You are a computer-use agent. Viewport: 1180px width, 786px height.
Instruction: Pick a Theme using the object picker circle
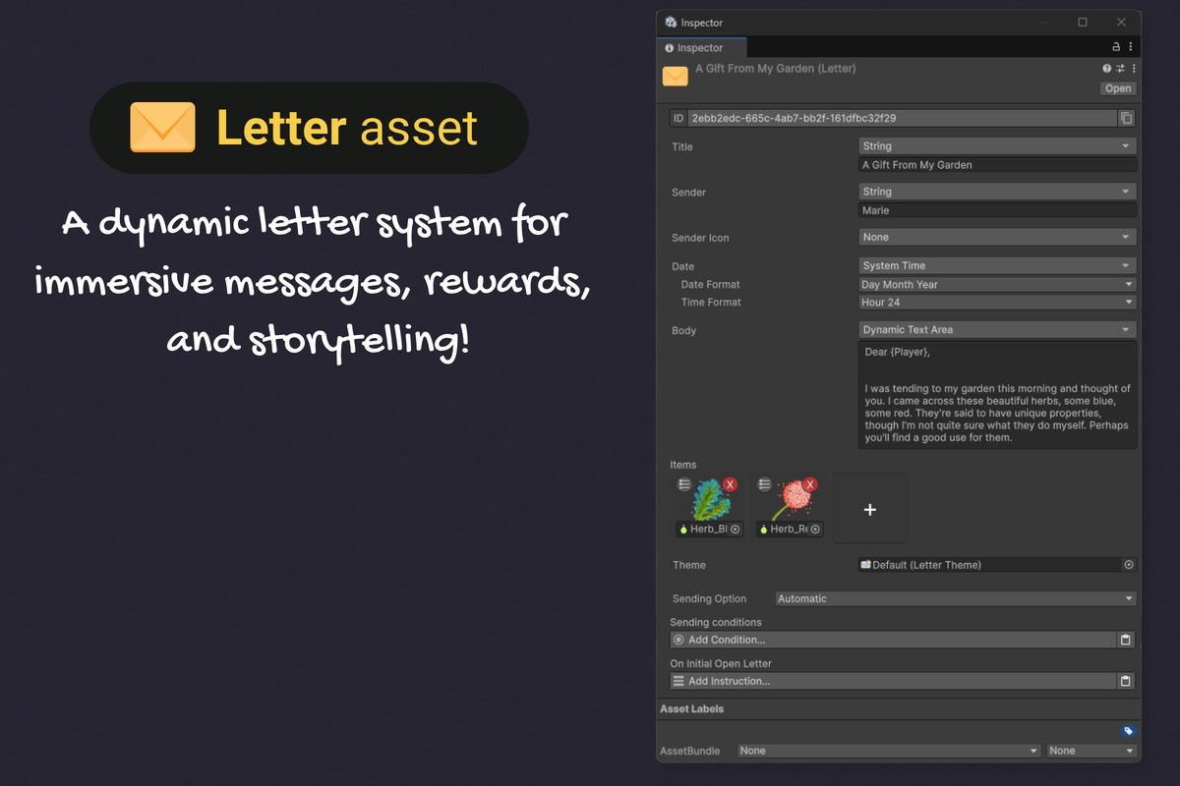click(x=1128, y=564)
